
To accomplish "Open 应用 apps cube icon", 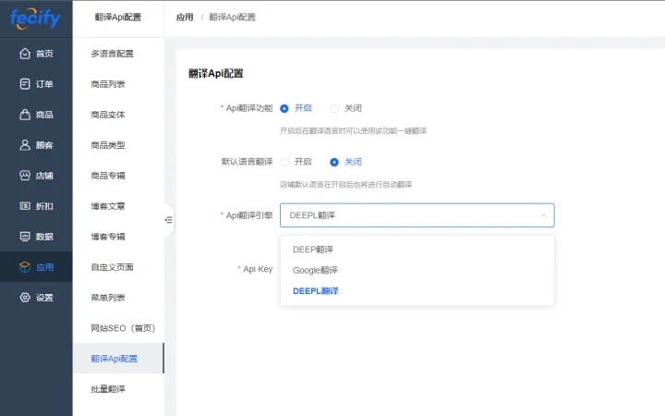I will (25, 267).
